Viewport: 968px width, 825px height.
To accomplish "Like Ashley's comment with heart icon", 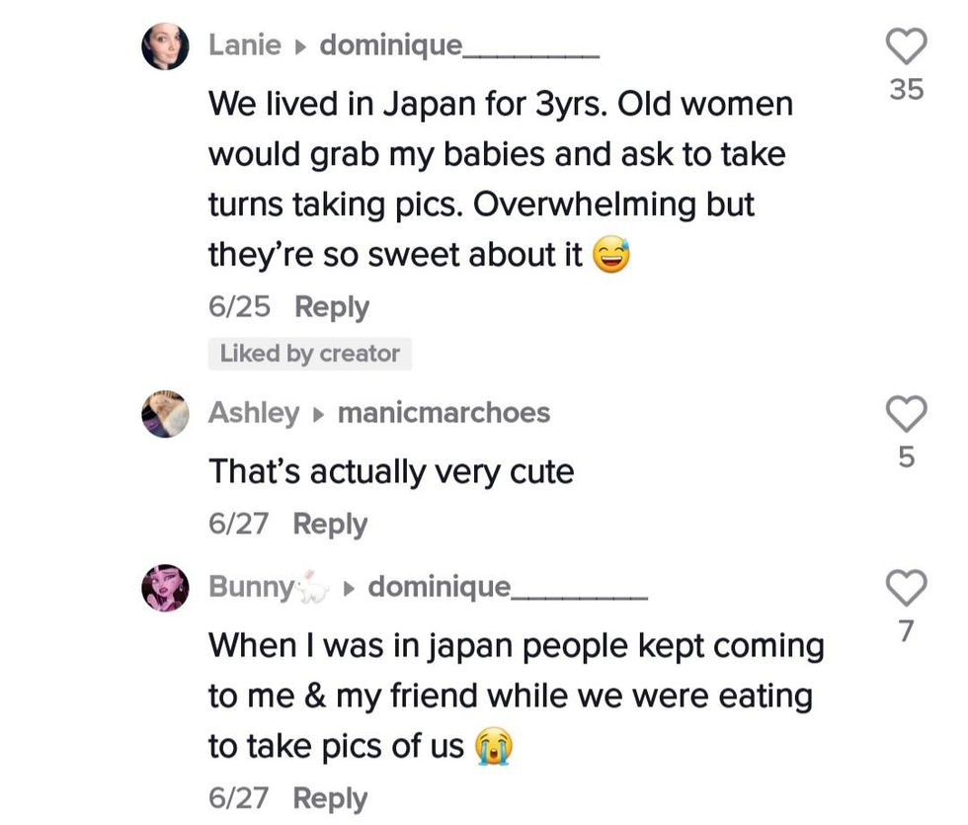I will pos(906,413).
